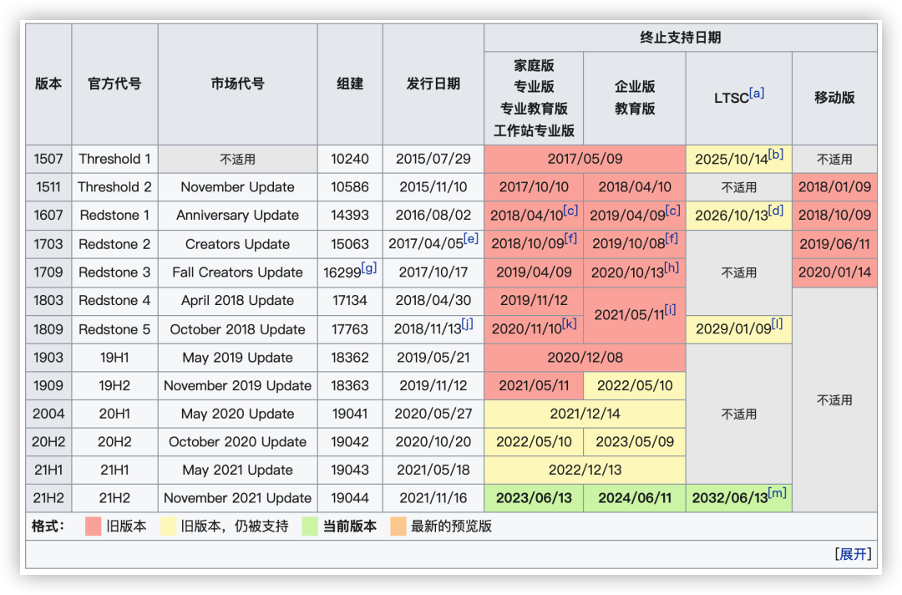Click the 2019/11/12 home edition cell
Viewport: 902px width, 595px height.
tap(534, 300)
